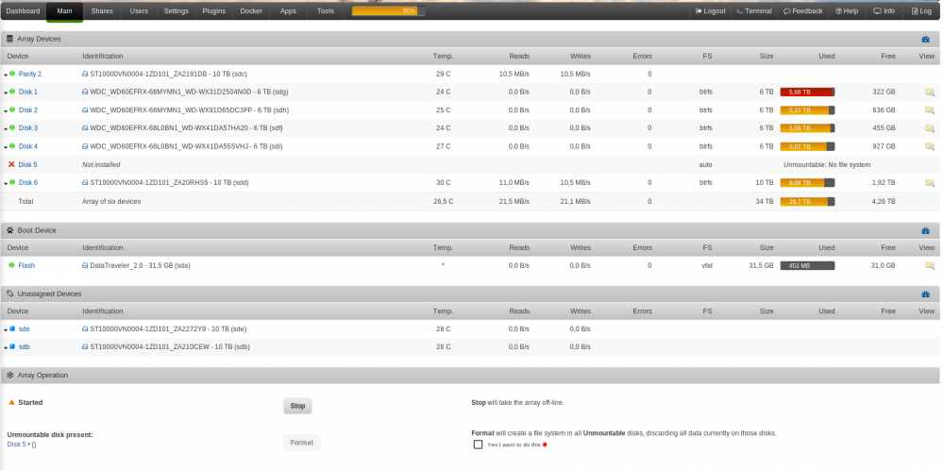This screenshot has width=944, height=470.
Task: Open the Disk 2 view browse icon
Action: [930, 110]
